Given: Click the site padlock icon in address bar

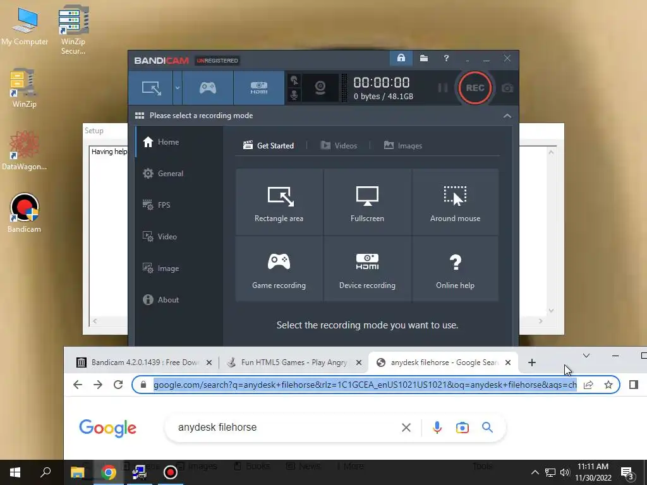Looking at the screenshot, I should 143,385.
